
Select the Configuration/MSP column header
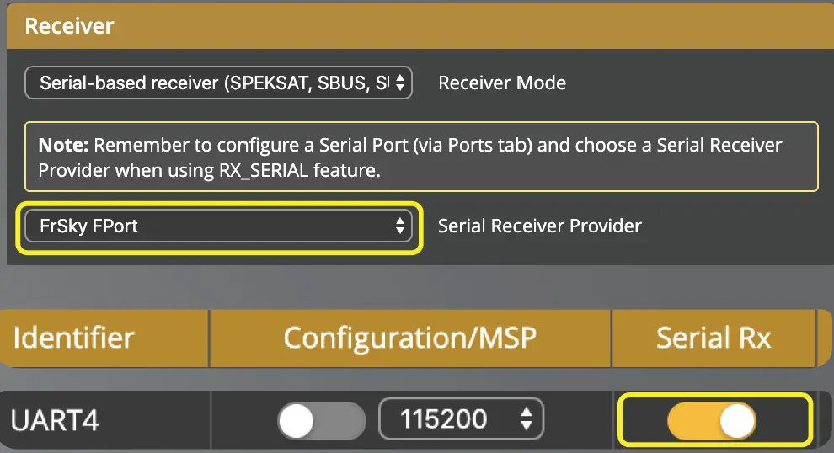pyautogui.click(x=409, y=338)
